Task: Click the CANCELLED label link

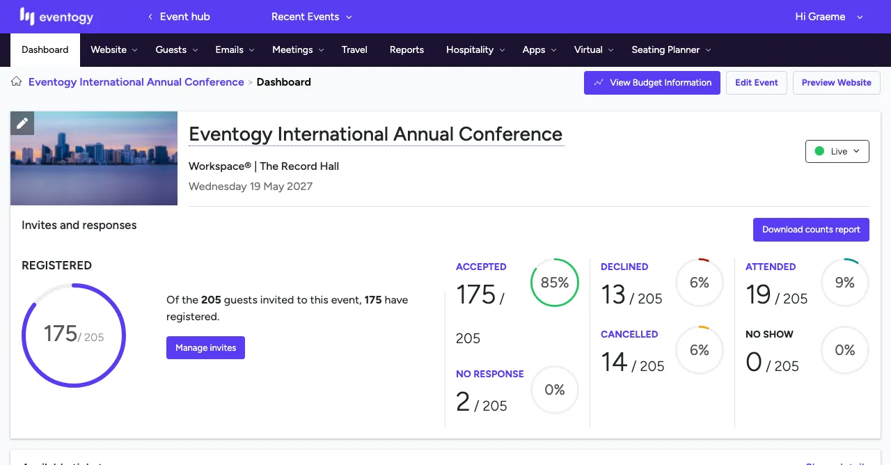Action: pos(629,334)
